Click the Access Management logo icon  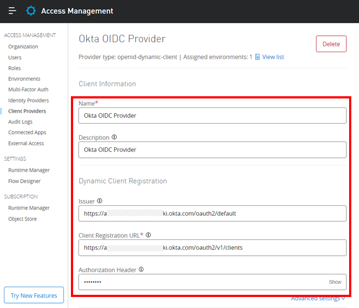point(31,11)
